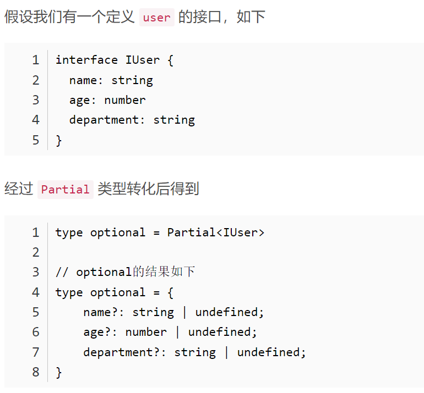Click the inline code word 'Partial'
The height and width of the screenshot is (393, 424).
pyautogui.click(x=66, y=190)
